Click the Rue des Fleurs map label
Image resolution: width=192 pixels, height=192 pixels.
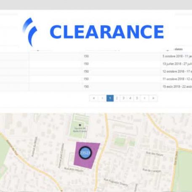(x=155, y=154)
